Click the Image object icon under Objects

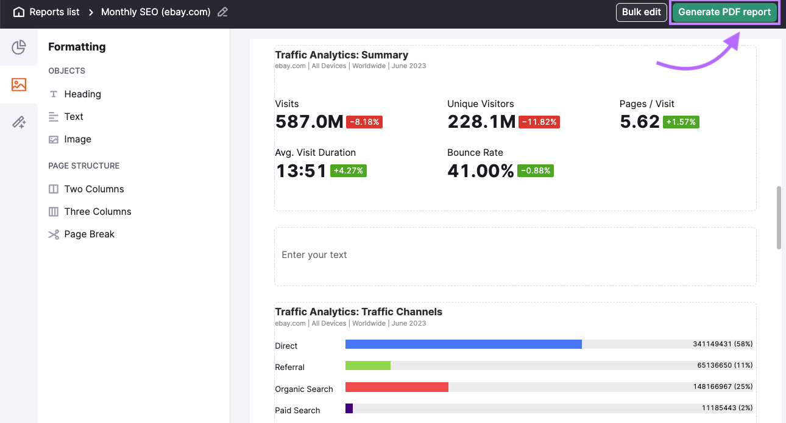pyautogui.click(x=54, y=139)
